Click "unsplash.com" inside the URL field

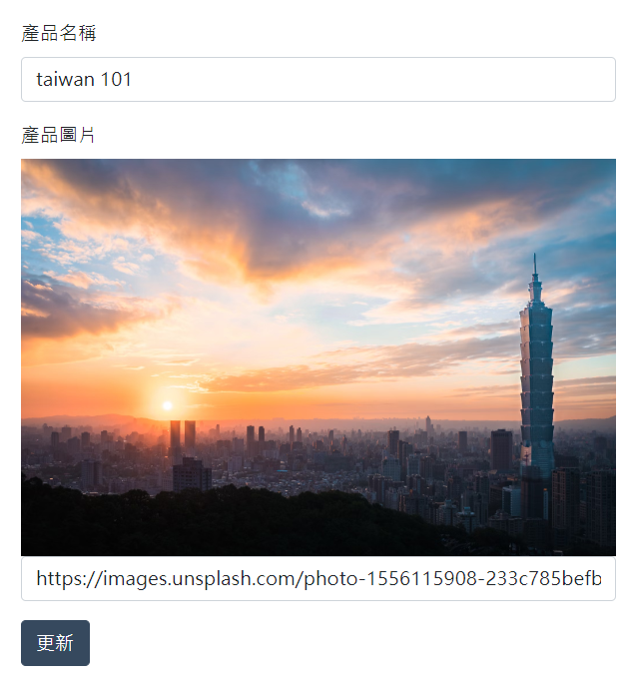(x=234, y=578)
